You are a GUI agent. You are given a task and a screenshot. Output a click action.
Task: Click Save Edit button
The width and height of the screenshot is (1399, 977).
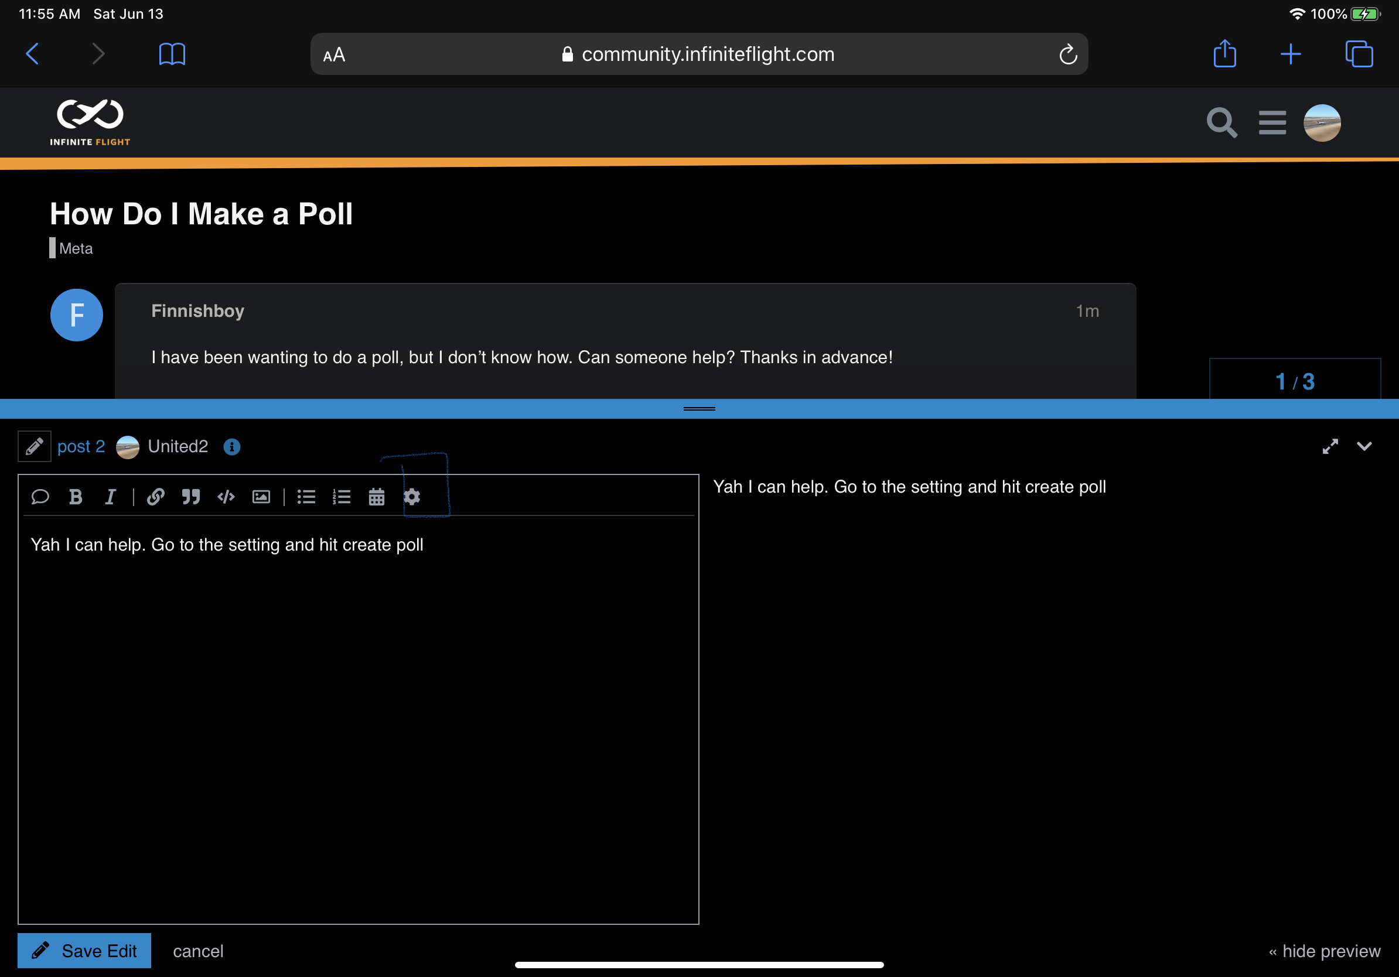pyautogui.click(x=84, y=951)
